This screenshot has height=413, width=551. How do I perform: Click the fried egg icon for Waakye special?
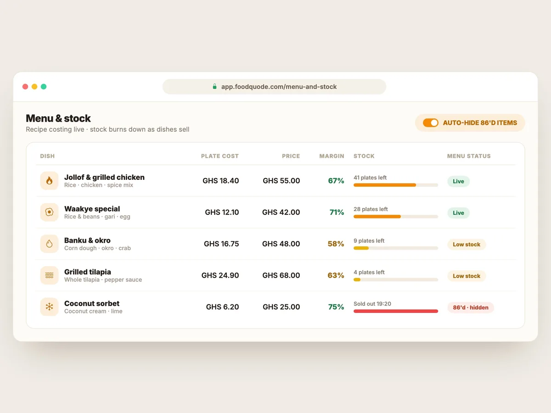tap(49, 212)
